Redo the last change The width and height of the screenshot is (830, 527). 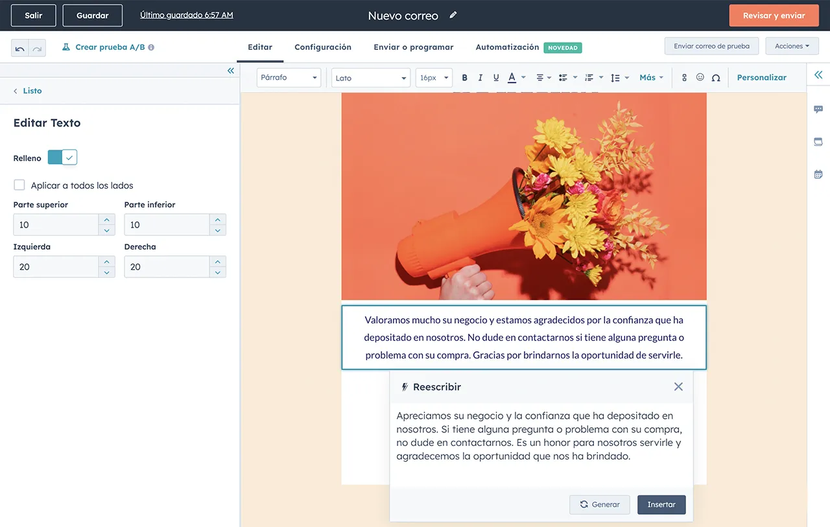coord(37,47)
